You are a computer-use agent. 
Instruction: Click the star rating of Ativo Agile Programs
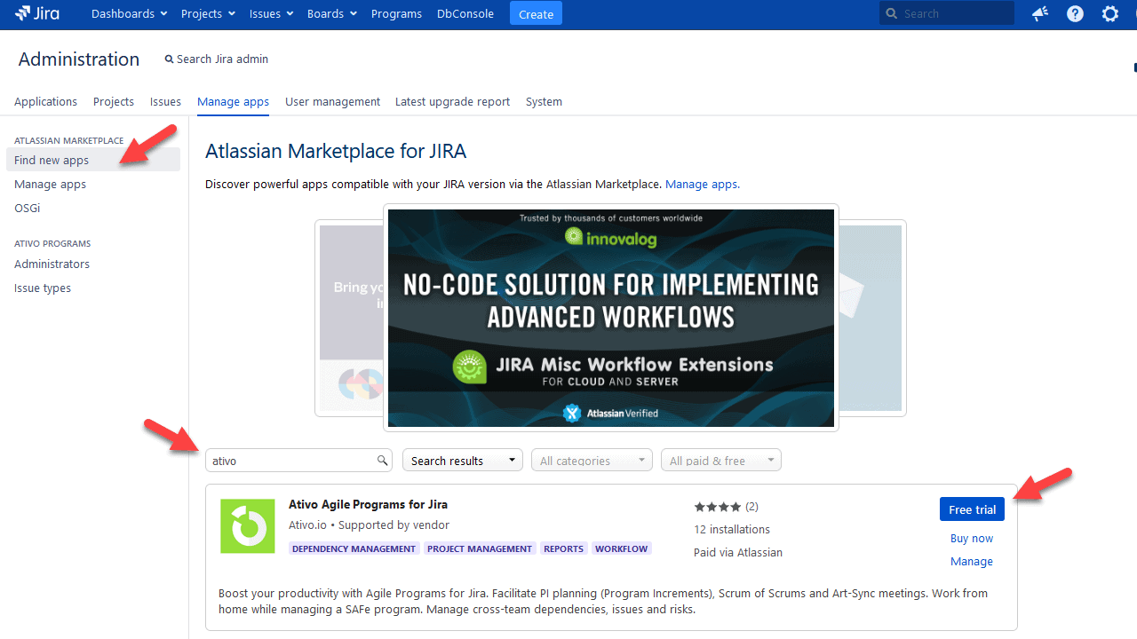717,506
